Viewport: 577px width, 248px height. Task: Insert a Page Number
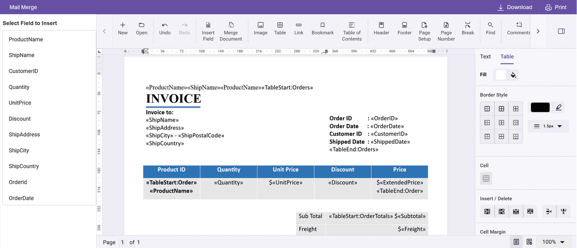click(446, 32)
